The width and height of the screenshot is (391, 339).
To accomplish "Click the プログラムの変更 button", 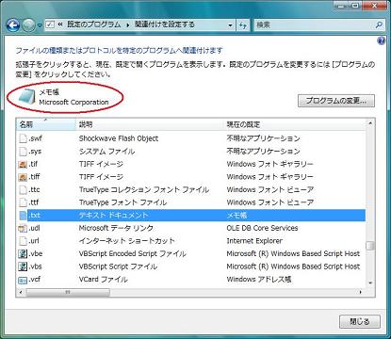I will coord(336,101).
